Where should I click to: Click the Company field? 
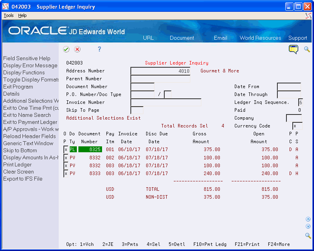point(294,118)
